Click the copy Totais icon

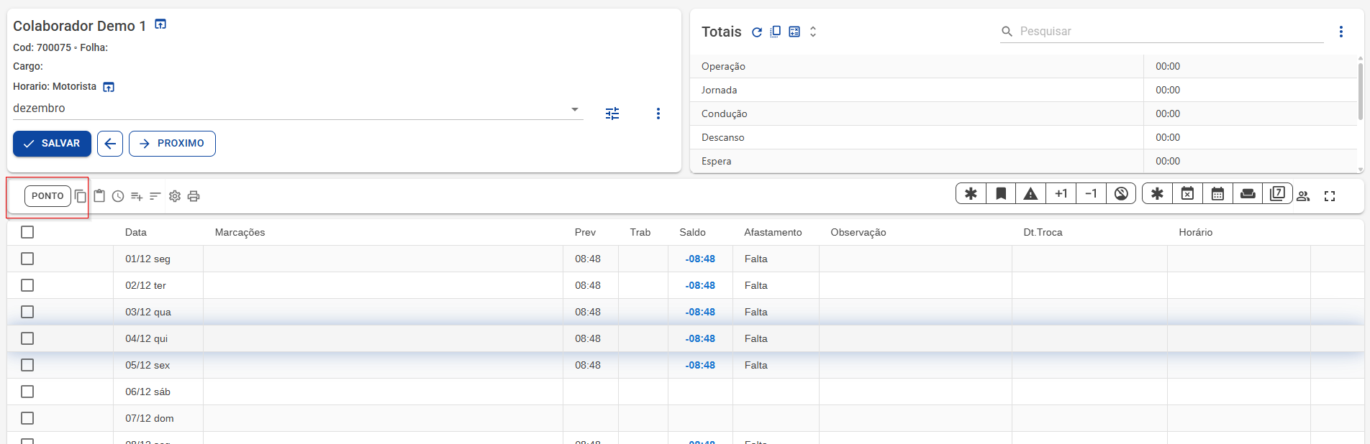pyautogui.click(x=775, y=32)
